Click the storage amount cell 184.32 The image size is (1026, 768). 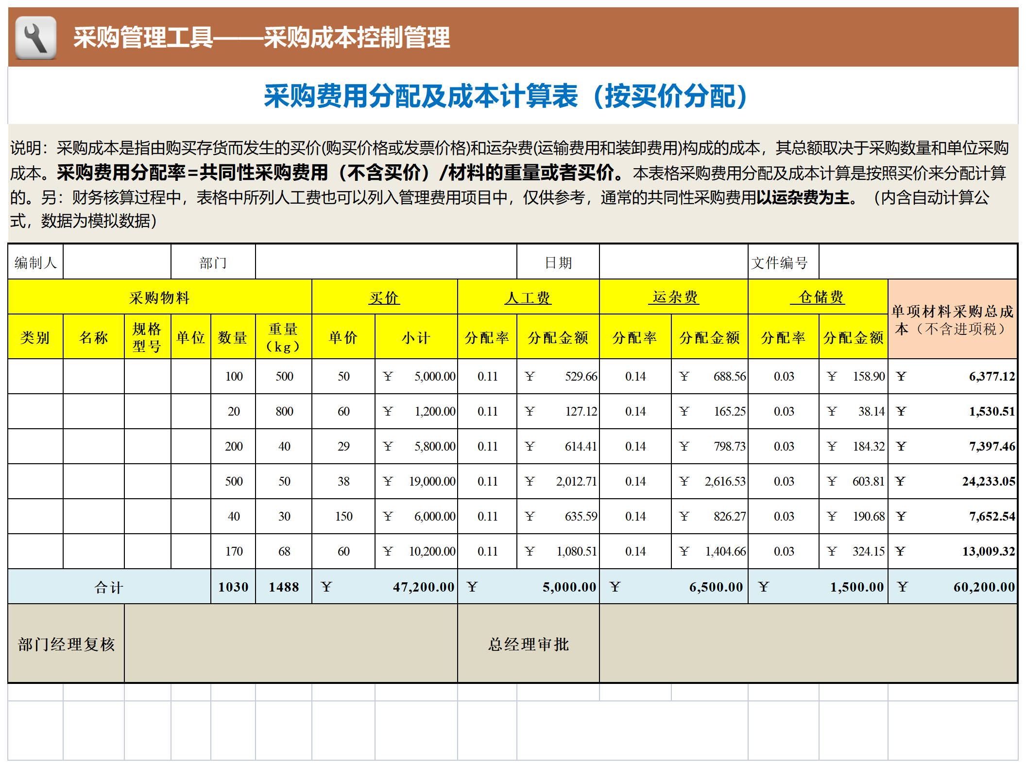[854, 446]
